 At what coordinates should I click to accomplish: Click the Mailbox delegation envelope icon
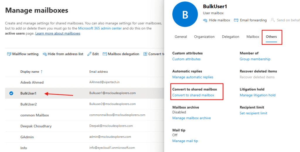click(x=105, y=54)
